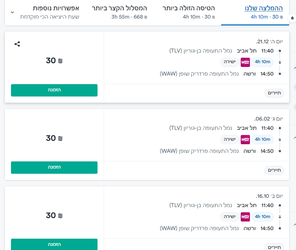
Task: Click the Wizz Air logo on the 16.10 flight
Action: (x=245, y=217)
